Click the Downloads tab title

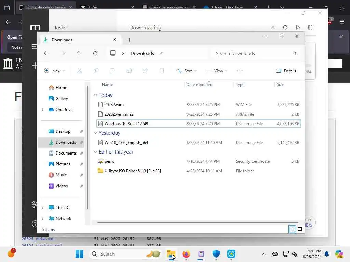coord(62,40)
